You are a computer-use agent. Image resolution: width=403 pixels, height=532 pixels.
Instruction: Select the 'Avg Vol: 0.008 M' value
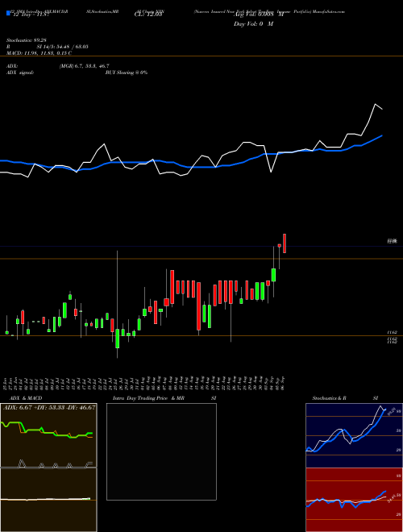click(259, 15)
